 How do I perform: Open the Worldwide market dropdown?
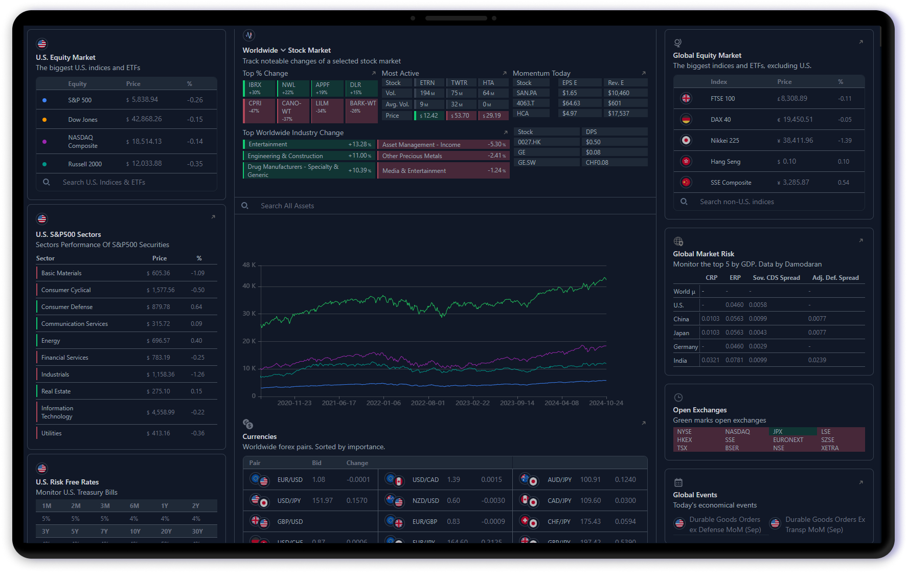[x=264, y=50]
